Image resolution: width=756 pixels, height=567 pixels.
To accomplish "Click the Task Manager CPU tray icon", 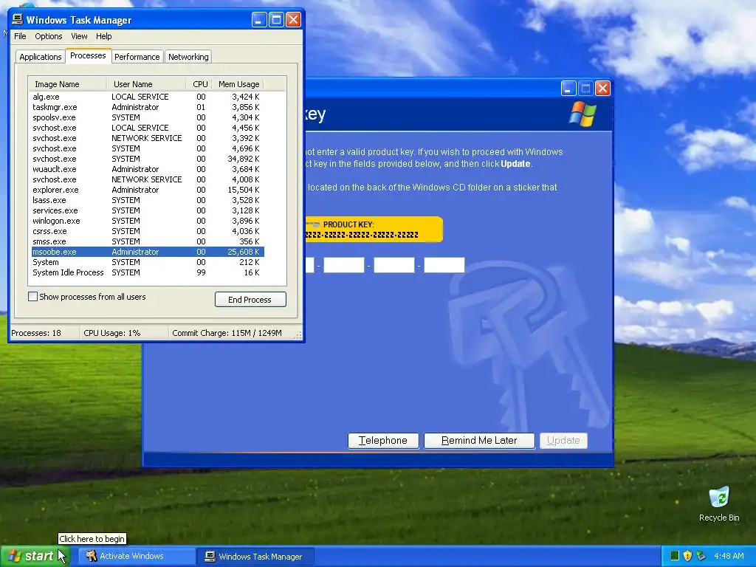I will (675, 556).
